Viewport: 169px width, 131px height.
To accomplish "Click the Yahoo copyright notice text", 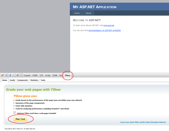I will (20, 129).
